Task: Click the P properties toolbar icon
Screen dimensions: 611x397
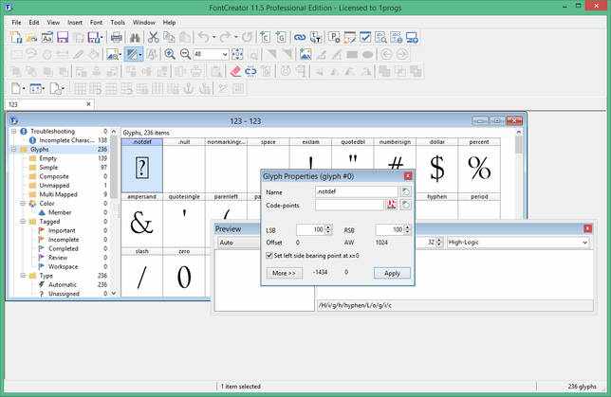Action: (x=334, y=38)
